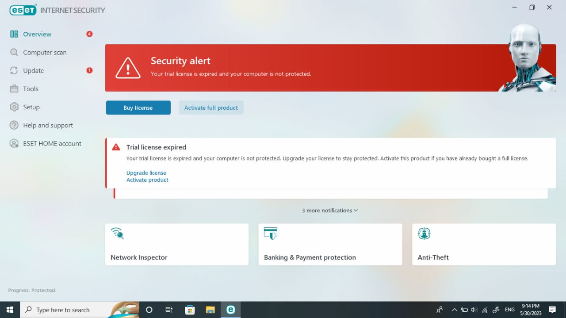This screenshot has width=566, height=318.
Task: Open the Computer scan magnifier icon
Action: [x=14, y=52]
